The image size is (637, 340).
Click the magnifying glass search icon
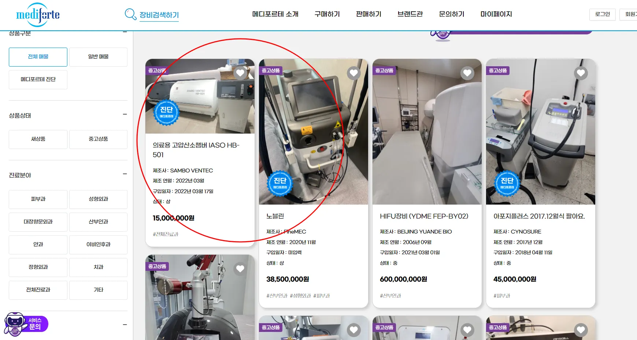click(x=130, y=14)
